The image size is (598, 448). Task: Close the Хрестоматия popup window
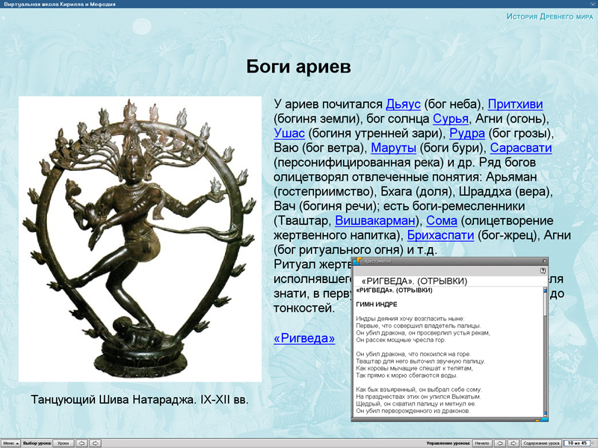tap(545, 261)
